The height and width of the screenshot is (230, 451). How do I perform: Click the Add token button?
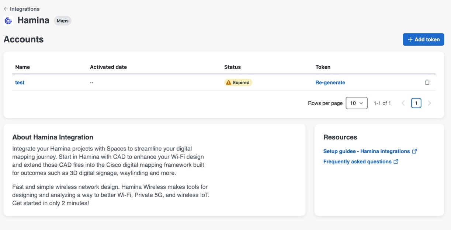tap(423, 39)
